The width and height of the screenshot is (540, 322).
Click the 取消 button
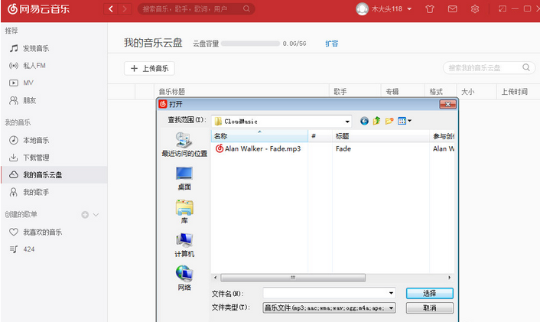pyautogui.click(x=429, y=308)
